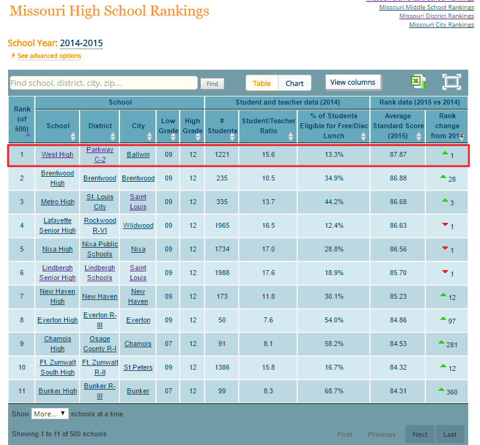Click the Excel export icon
The height and width of the screenshot is (445, 480).
pos(418,82)
